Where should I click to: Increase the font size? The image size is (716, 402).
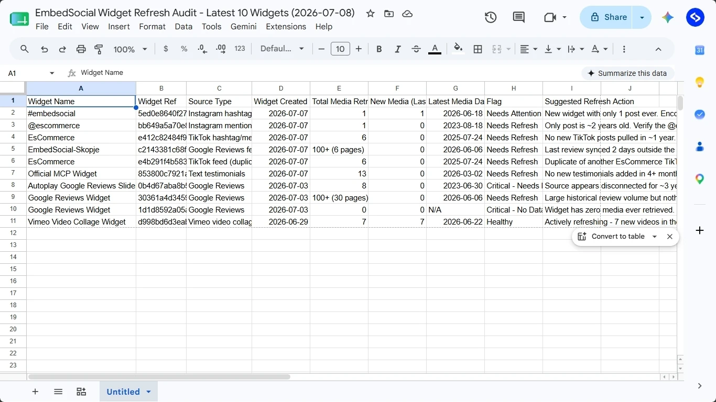(x=359, y=49)
